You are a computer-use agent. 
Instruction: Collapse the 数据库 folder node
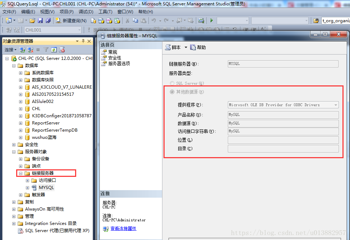tap(14, 66)
